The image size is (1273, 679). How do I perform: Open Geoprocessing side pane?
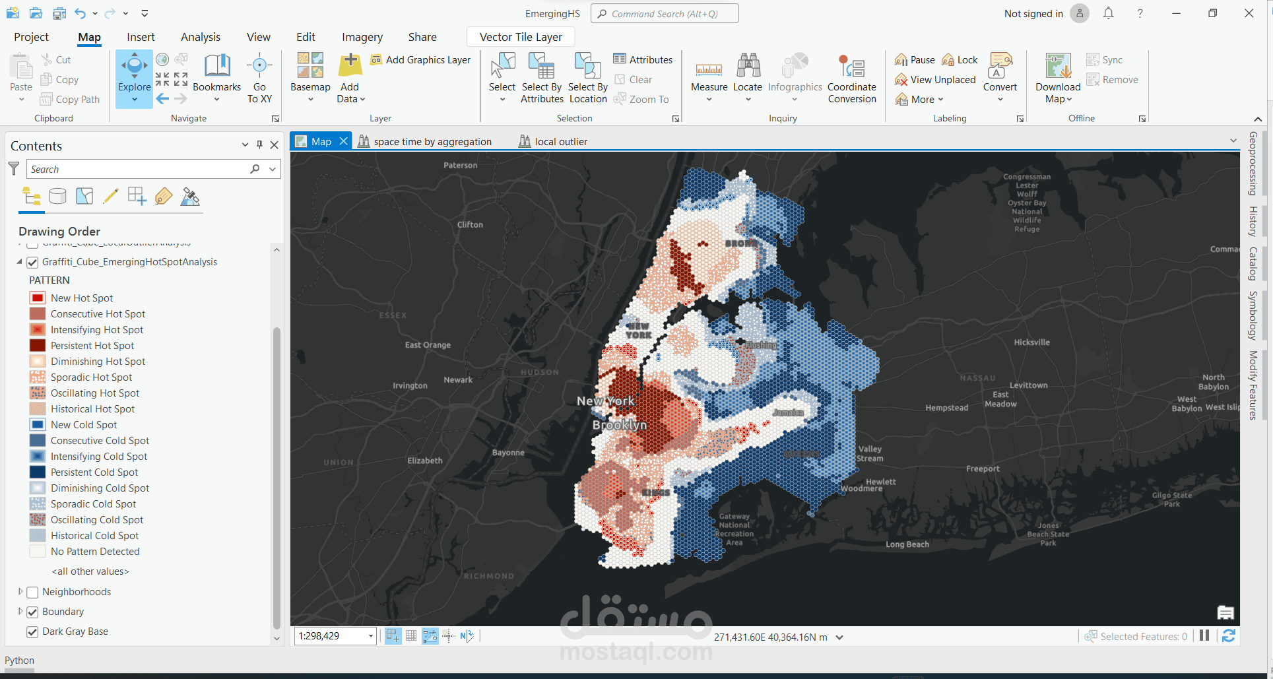click(x=1252, y=164)
